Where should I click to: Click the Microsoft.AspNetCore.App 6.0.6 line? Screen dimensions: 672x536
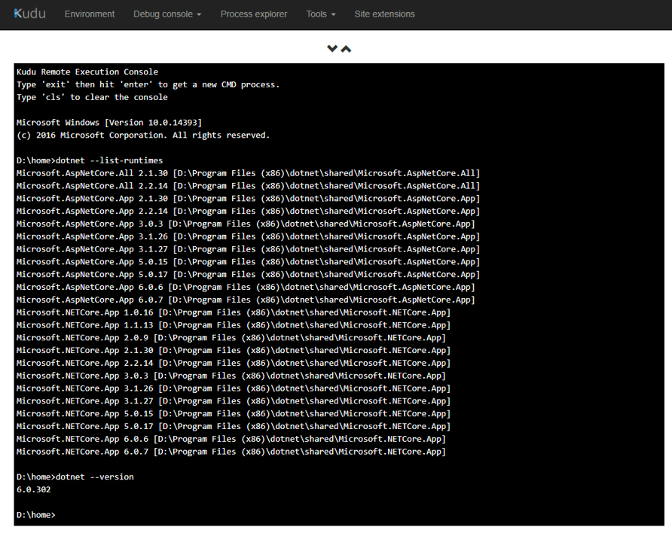pos(246,287)
